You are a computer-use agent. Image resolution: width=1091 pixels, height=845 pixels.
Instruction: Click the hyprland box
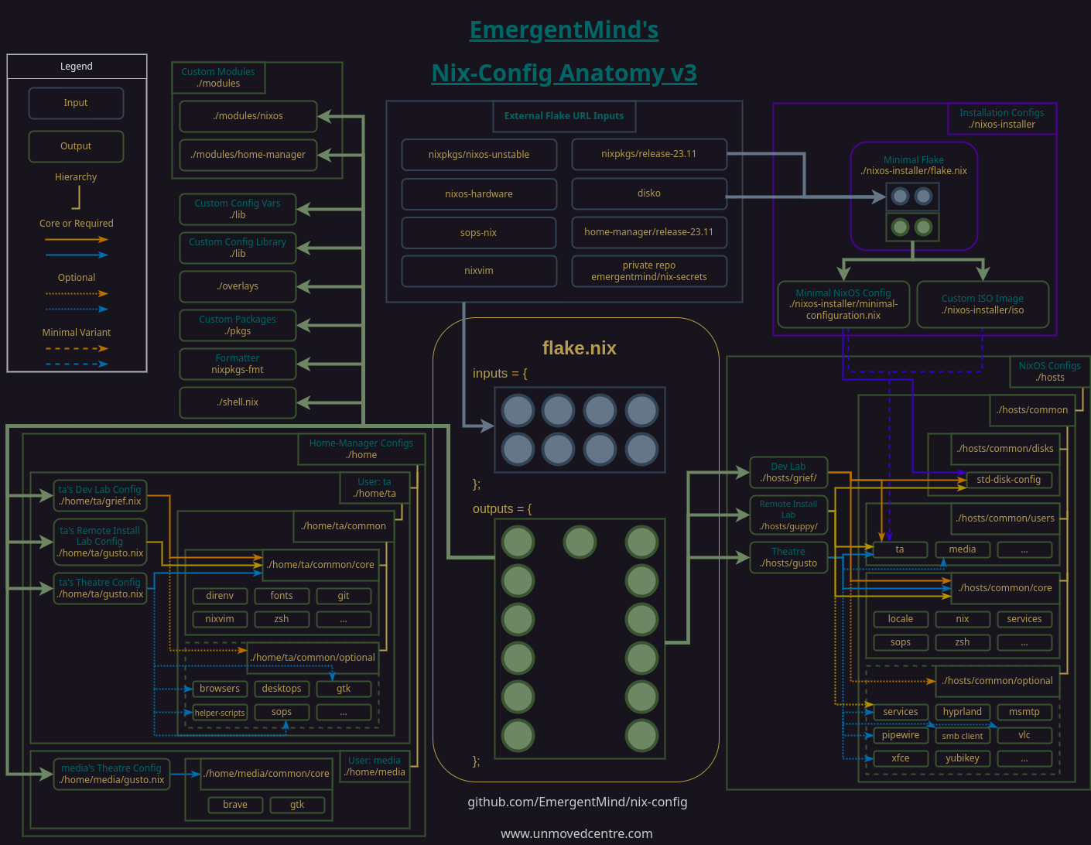click(963, 712)
